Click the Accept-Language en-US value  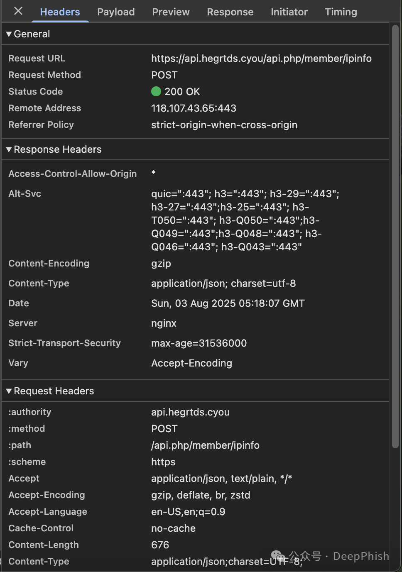188,512
